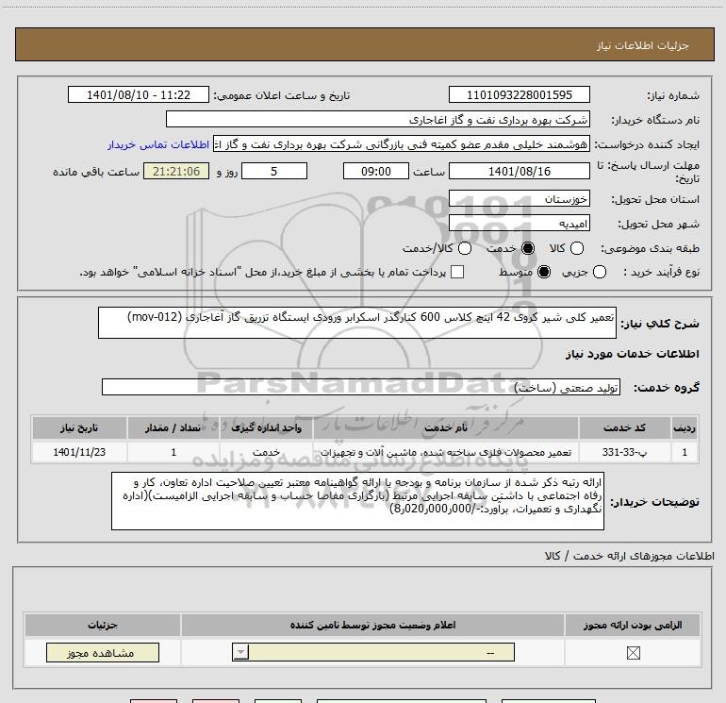Image resolution: width=726 pixels, height=703 pixels.
Task: Click the deadline time field 09:00
Action: tap(376, 171)
